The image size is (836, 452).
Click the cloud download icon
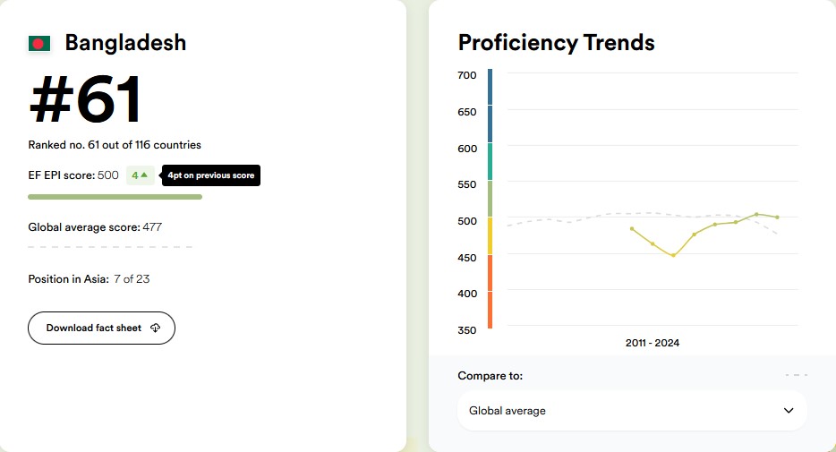[x=155, y=328]
